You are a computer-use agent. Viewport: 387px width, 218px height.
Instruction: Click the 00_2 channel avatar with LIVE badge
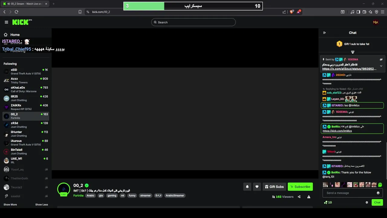click(63, 189)
